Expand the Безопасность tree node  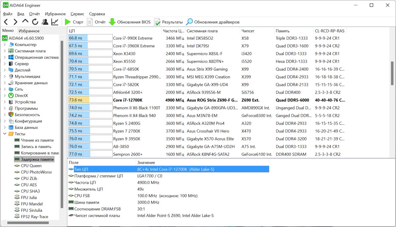click(5, 114)
